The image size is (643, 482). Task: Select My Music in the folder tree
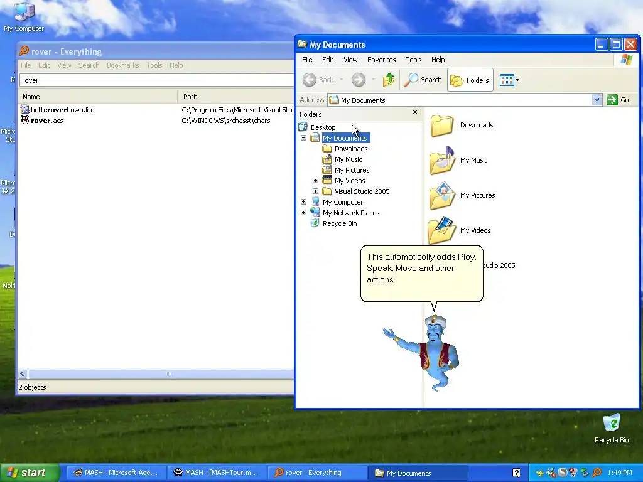pos(348,159)
